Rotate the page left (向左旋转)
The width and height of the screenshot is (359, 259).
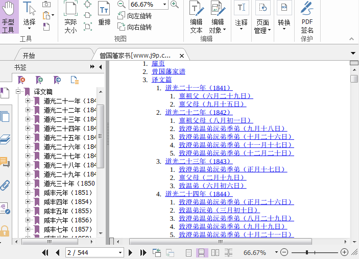point(135,16)
